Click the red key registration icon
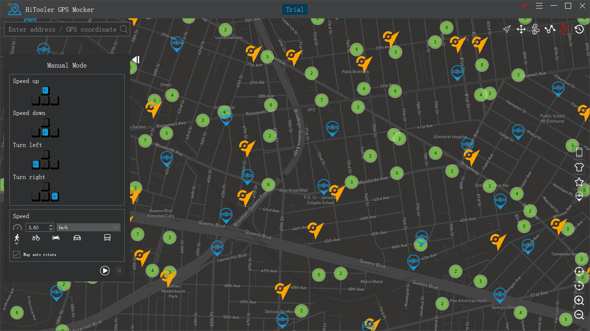The height and width of the screenshot is (331, 590). [x=524, y=6]
